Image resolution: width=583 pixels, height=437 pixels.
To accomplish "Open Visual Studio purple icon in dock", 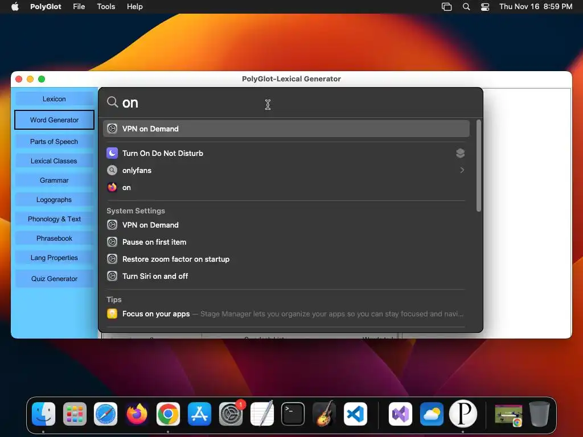I will tap(400, 414).
